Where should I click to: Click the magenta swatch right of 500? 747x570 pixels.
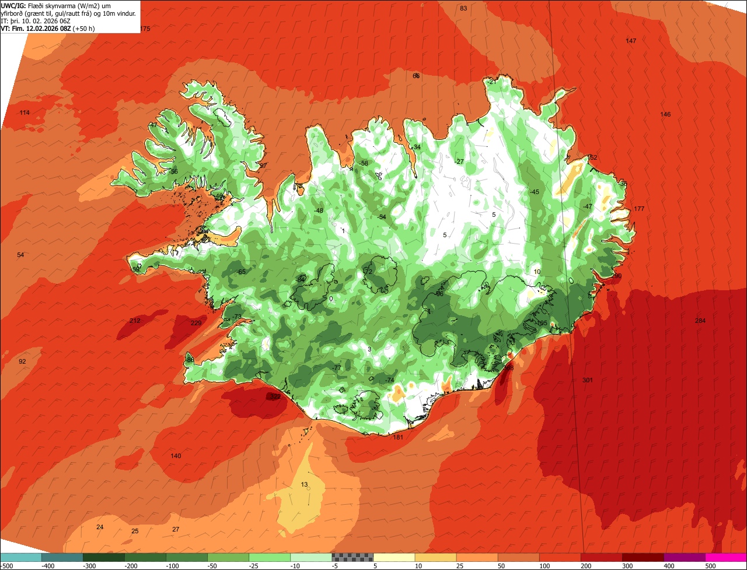pyautogui.click(x=726, y=557)
